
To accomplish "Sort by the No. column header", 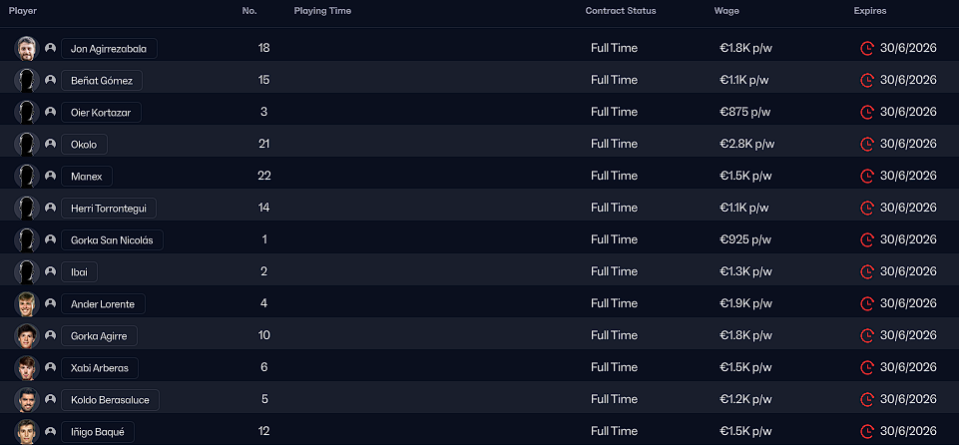I will (248, 11).
